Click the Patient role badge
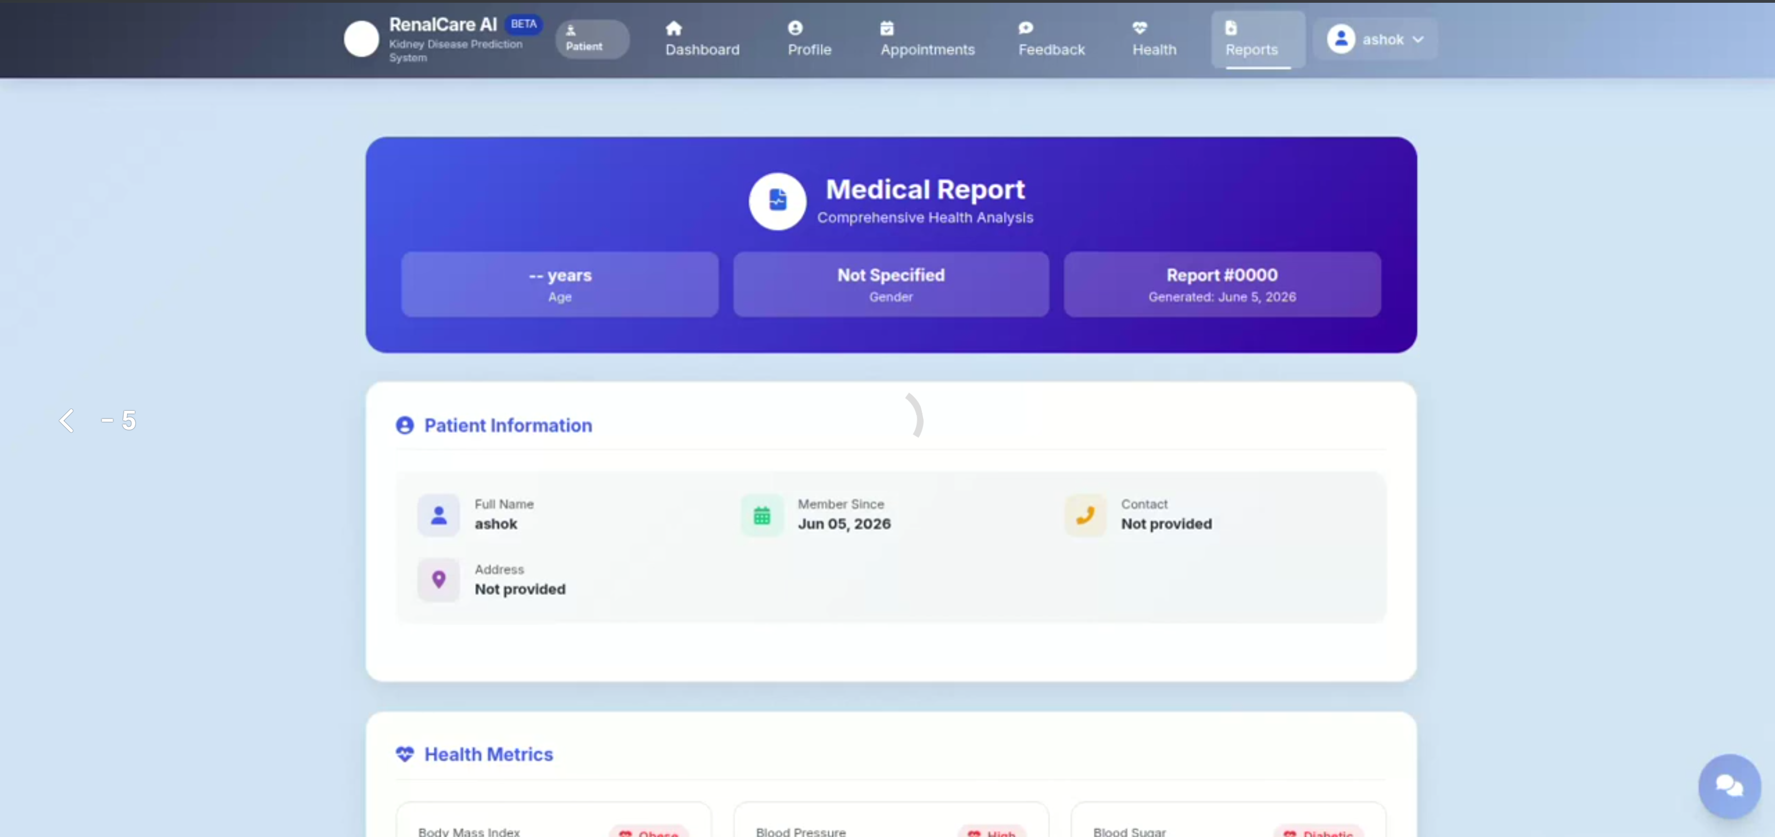The width and height of the screenshot is (1775, 837). click(x=592, y=39)
